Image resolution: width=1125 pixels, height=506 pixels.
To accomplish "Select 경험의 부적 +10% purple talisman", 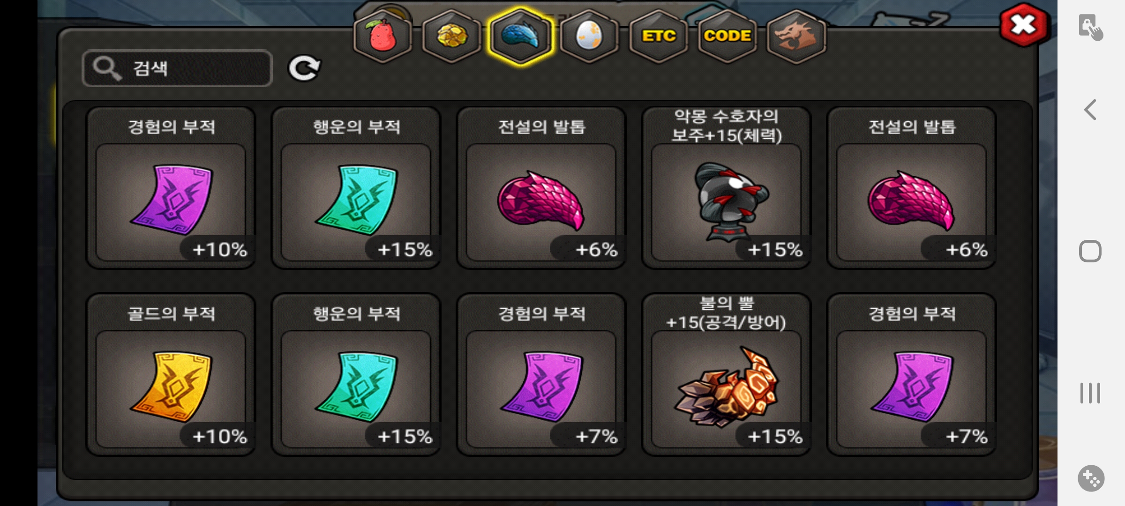I will (x=171, y=187).
